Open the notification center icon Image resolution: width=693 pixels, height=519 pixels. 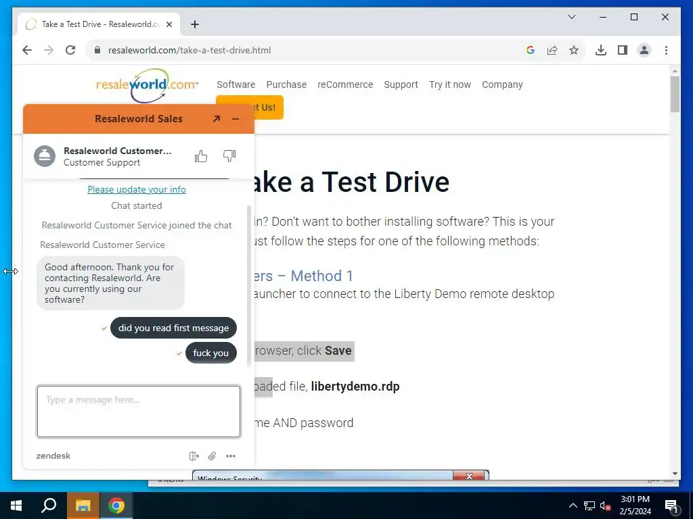point(671,506)
